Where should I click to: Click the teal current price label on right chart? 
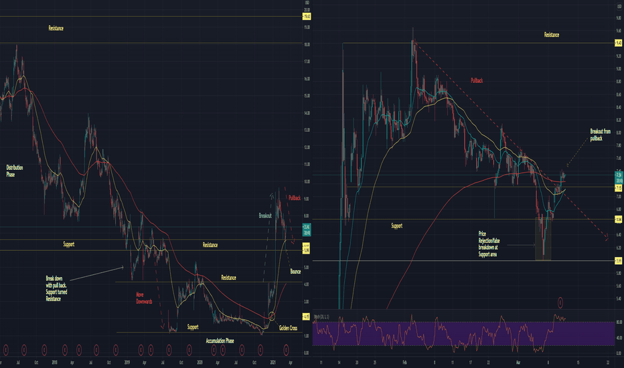tap(619, 177)
